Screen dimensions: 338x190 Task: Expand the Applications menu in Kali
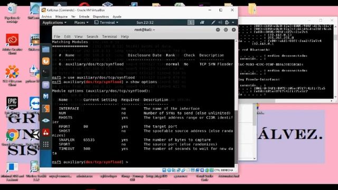54,22
